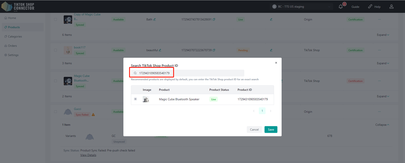The height and width of the screenshot is (163, 405).
Task: Click the TikTok Shop Connector logo
Action: click(18, 6)
